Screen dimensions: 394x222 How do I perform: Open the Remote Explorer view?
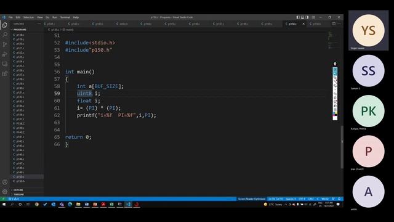pos(5,64)
